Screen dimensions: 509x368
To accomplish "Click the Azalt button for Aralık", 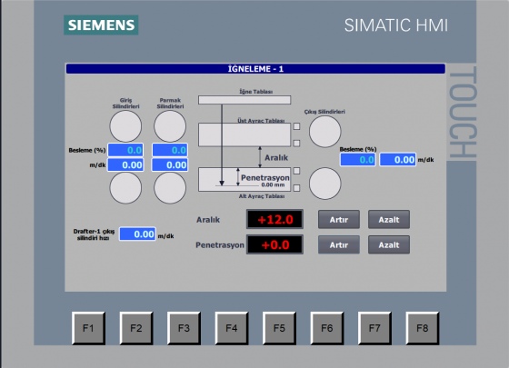I will tap(389, 219).
